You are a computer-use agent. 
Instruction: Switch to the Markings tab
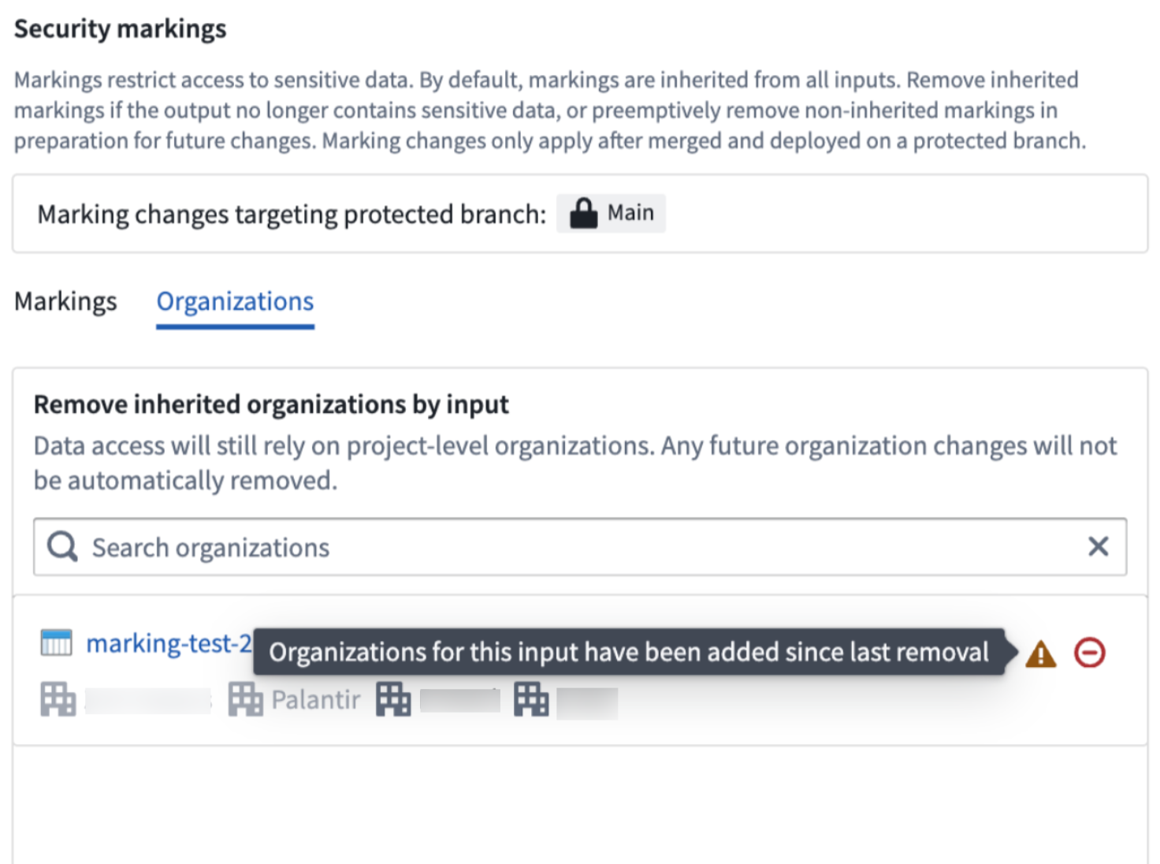tap(66, 301)
